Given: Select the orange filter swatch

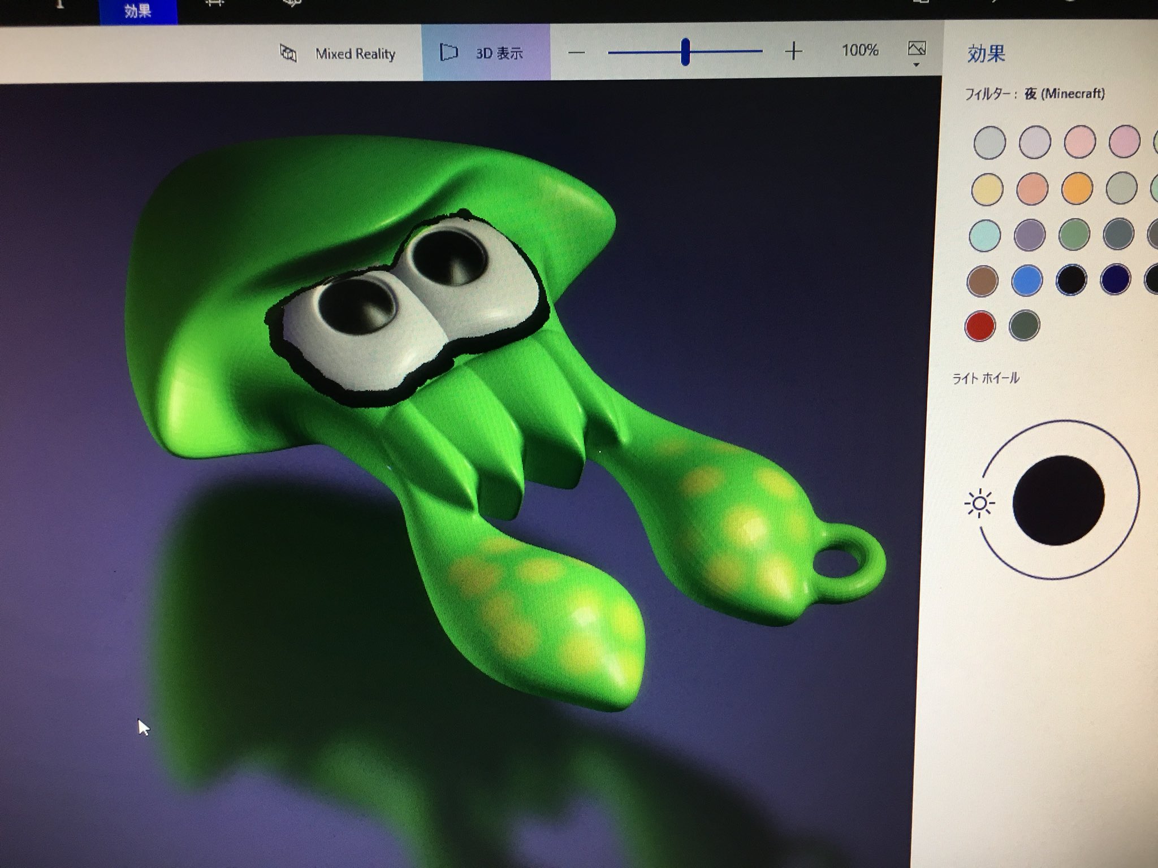Looking at the screenshot, I should coord(1077,188).
